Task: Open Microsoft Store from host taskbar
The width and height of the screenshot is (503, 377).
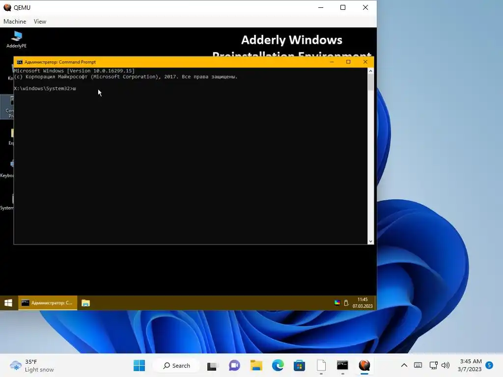Action: 299,365
